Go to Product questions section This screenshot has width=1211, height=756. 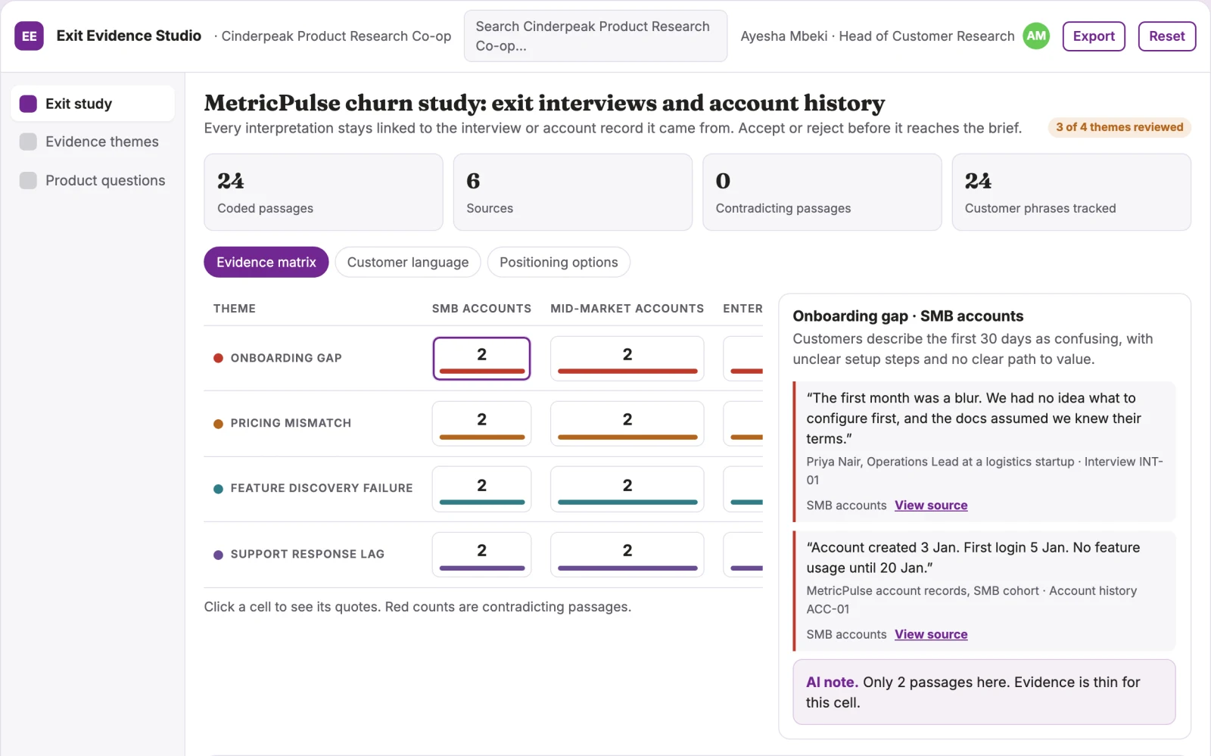pyautogui.click(x=92, y=180)
